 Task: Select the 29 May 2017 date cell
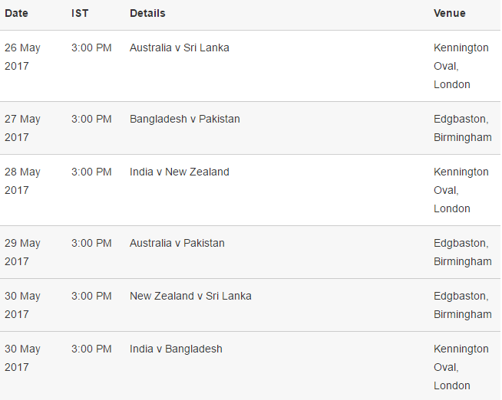22,252
